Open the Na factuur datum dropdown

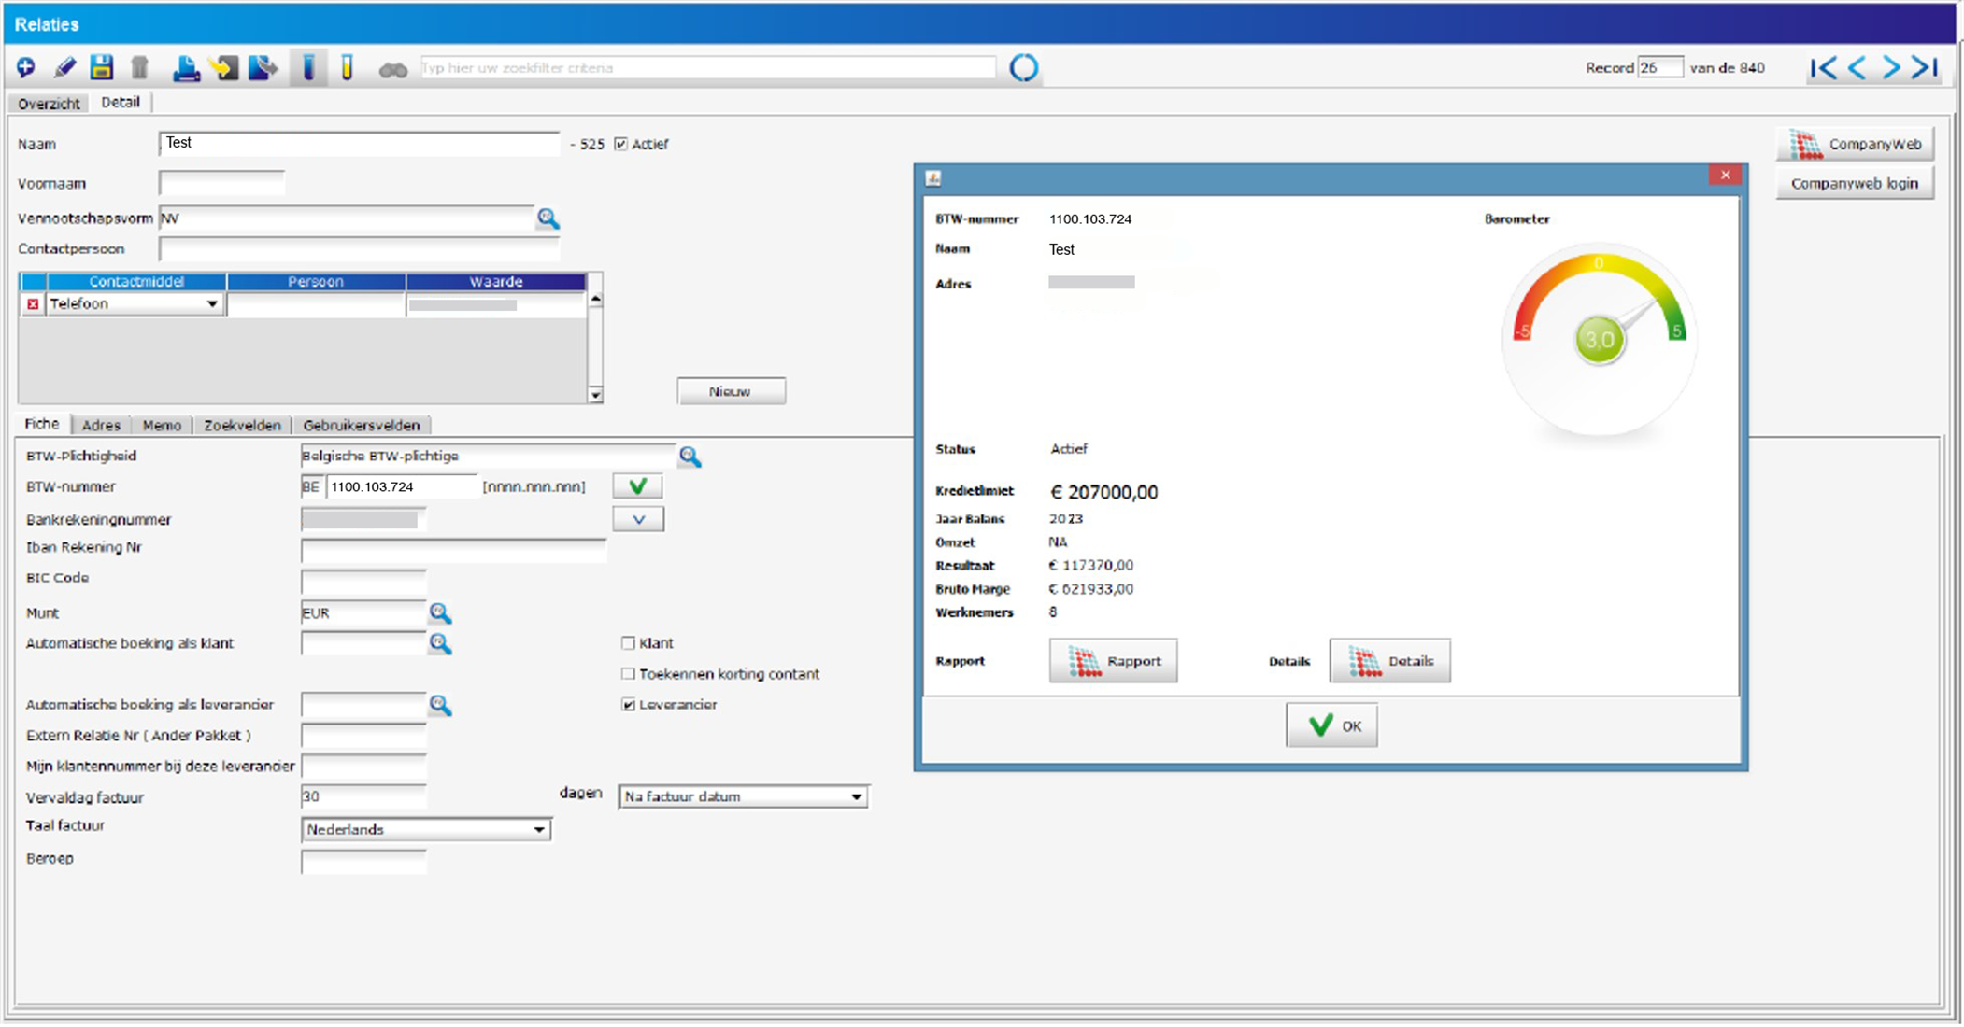click(856, 796)
